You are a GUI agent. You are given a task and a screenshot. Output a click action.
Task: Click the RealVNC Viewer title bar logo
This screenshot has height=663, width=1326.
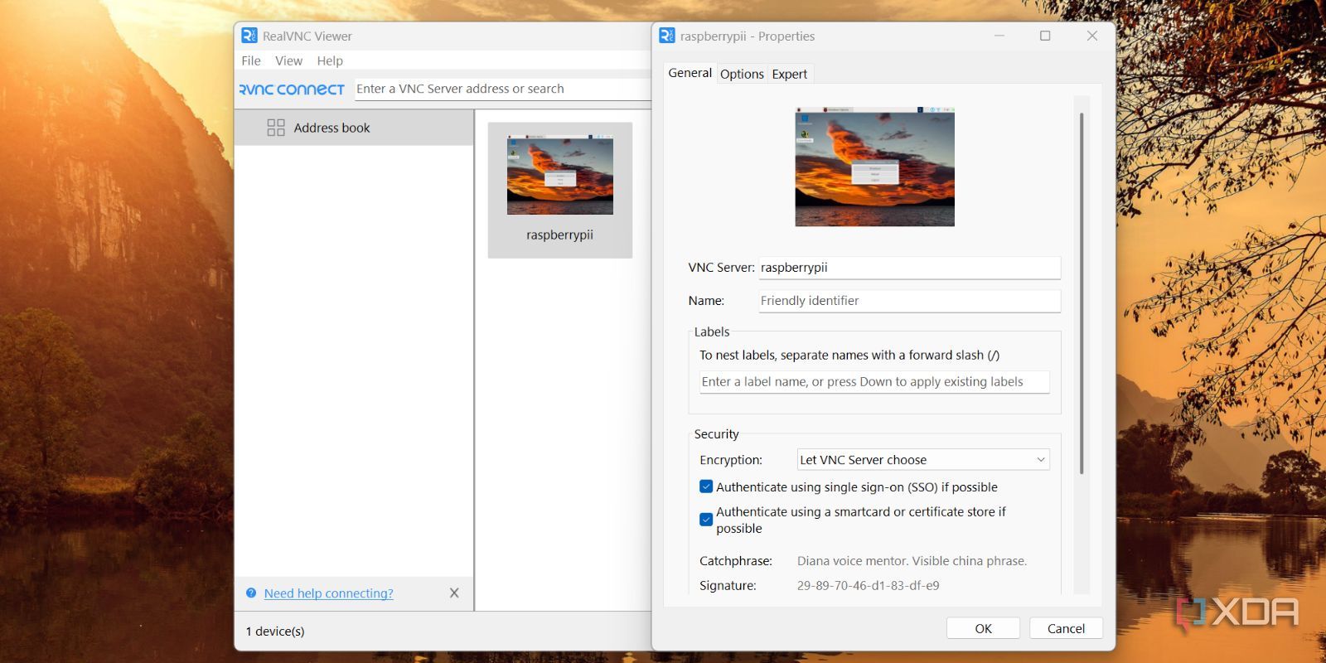point(249,36)
